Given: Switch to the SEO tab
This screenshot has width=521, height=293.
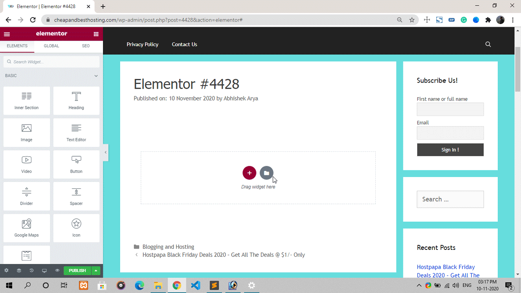Looking at the screenshot, I should (85, 46).
